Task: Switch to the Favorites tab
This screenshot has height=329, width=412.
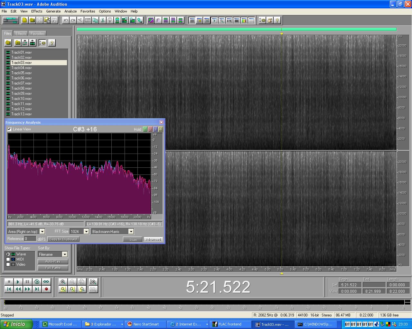Action: 37,33
